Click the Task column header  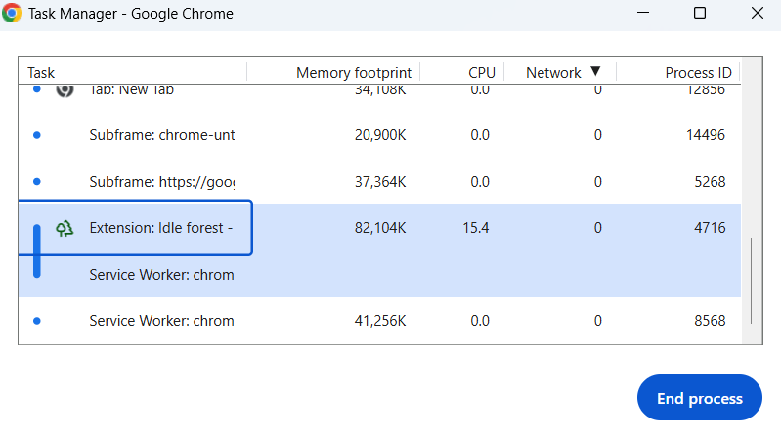coord(41,73)
